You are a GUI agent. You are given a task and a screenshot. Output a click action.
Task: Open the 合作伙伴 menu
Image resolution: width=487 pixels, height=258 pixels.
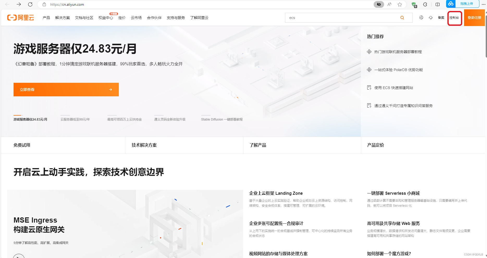154,18
